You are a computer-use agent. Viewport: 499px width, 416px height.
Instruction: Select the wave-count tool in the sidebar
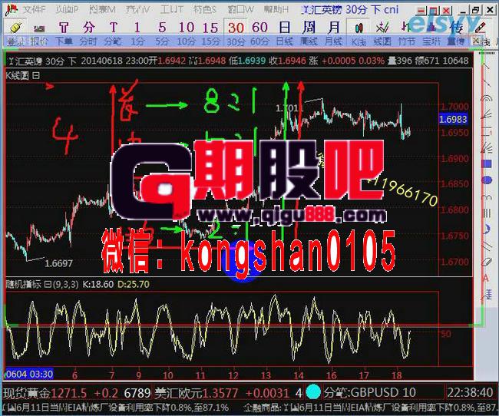[x=487, y=197]
